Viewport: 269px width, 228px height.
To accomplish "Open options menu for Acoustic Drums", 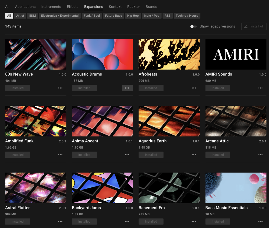I will point(127,88).
